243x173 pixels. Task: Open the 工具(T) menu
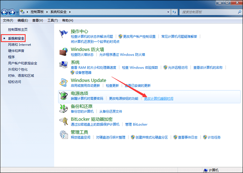(53, 20)
